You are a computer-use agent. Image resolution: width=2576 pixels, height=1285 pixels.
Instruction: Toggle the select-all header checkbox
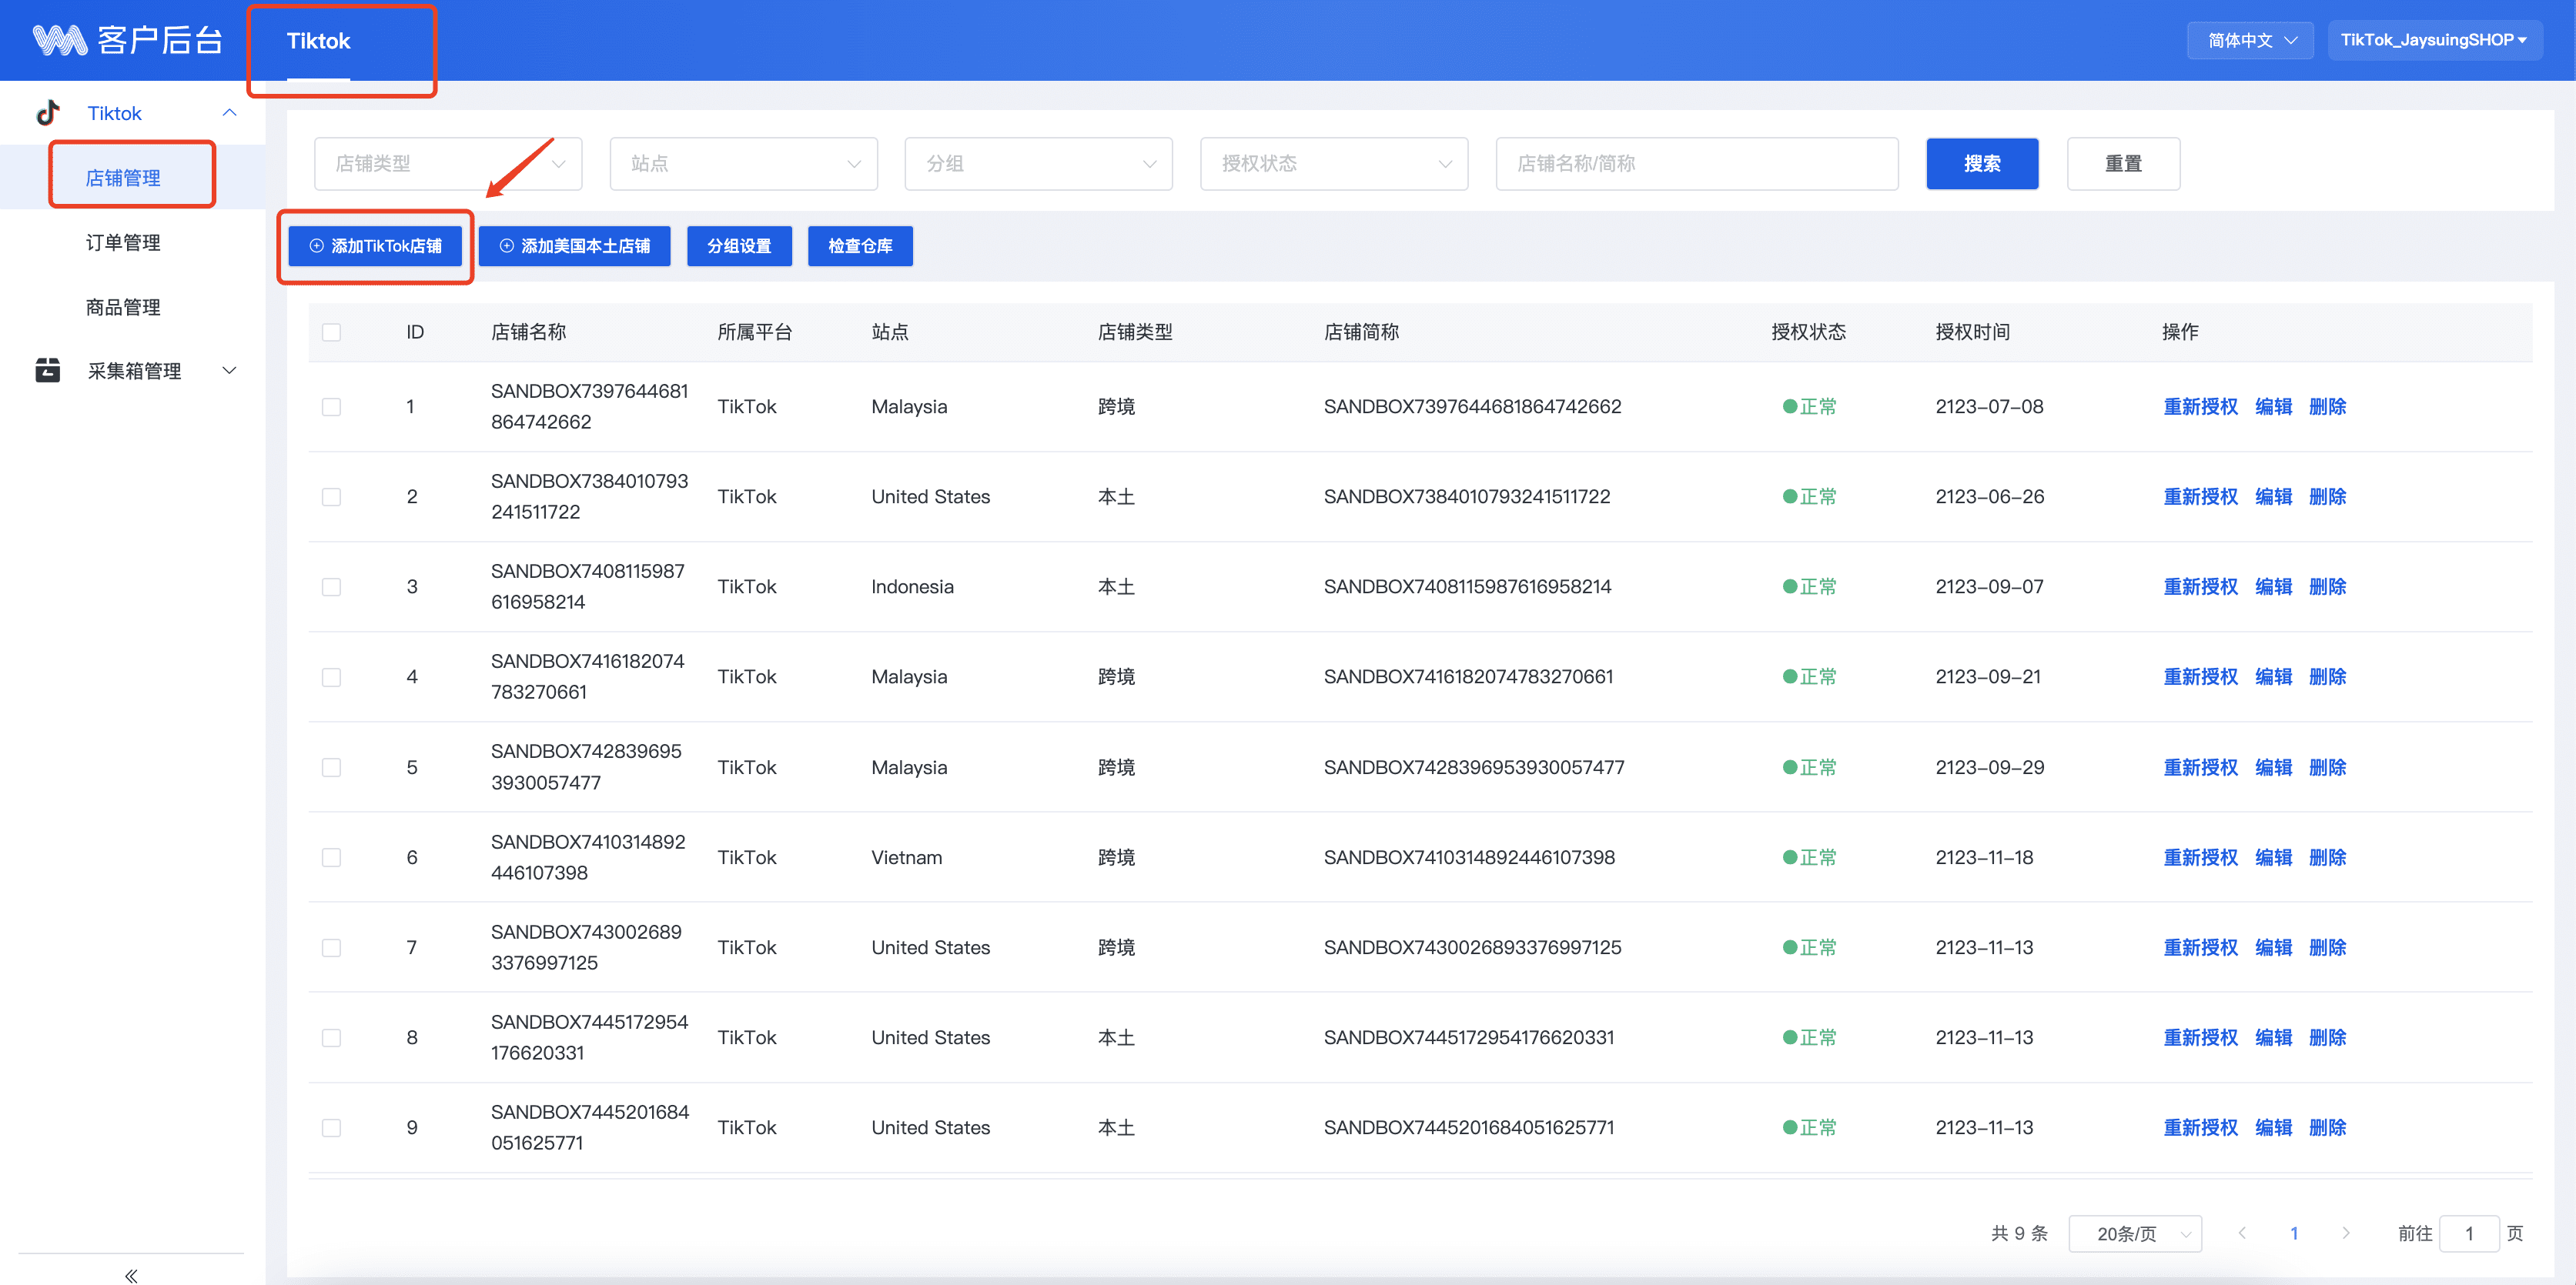tap(331, 332)
